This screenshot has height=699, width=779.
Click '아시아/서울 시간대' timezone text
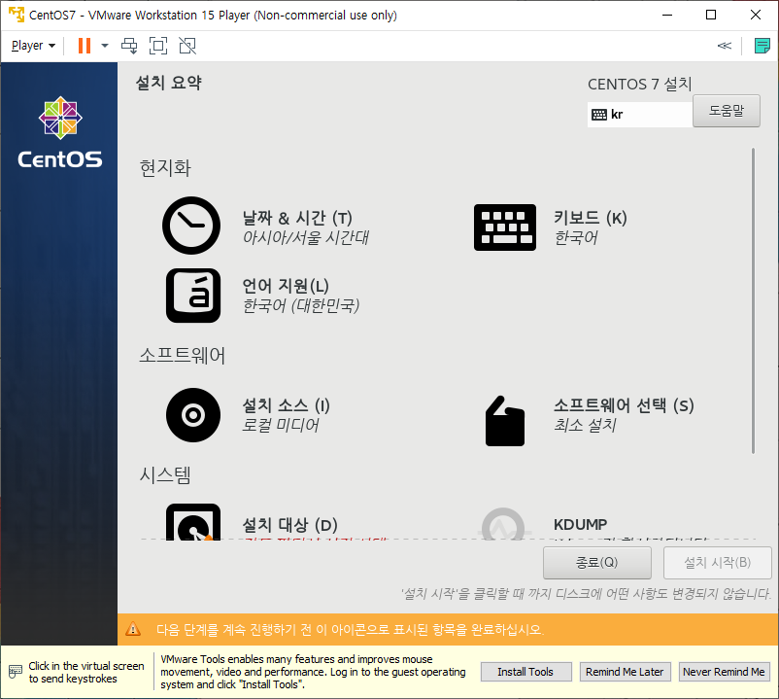pos(306,237)
